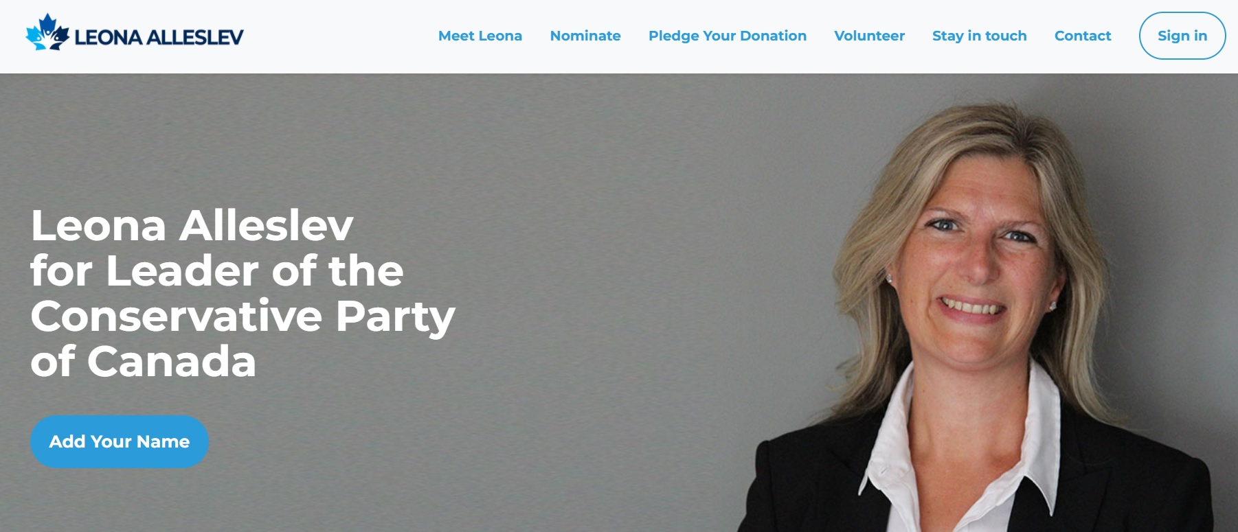Open the Meet Leona page
Image resolution: width=1238 pixels, height=532 pixels.
pyautogui.click(x=480, y=36)
